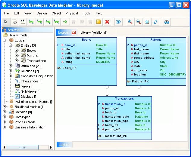Close the Logical tab with red X
Viewport: 191px width, 157px height.
click(x=74, y=32)
